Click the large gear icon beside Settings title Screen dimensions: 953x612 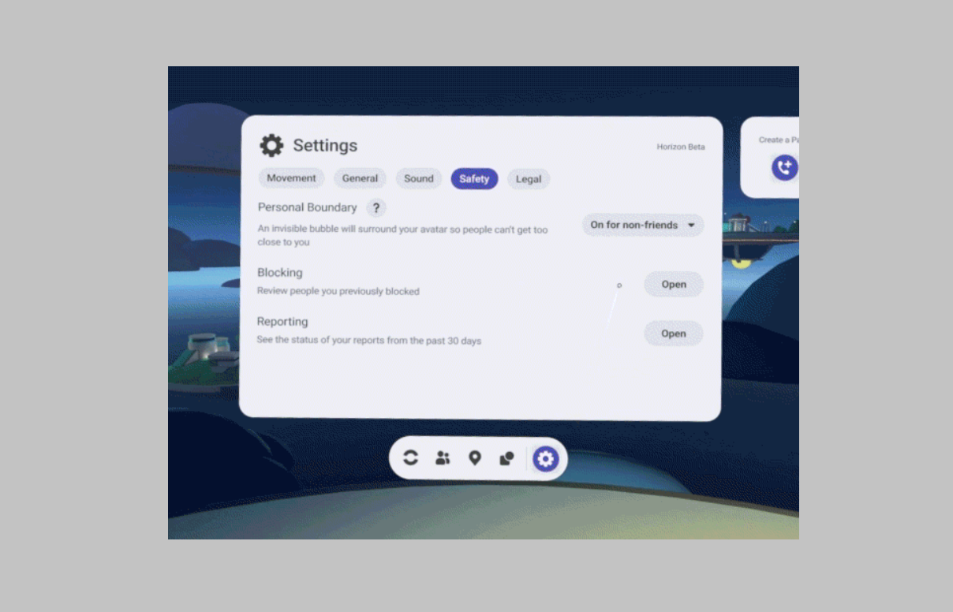[x=271, y=145]
